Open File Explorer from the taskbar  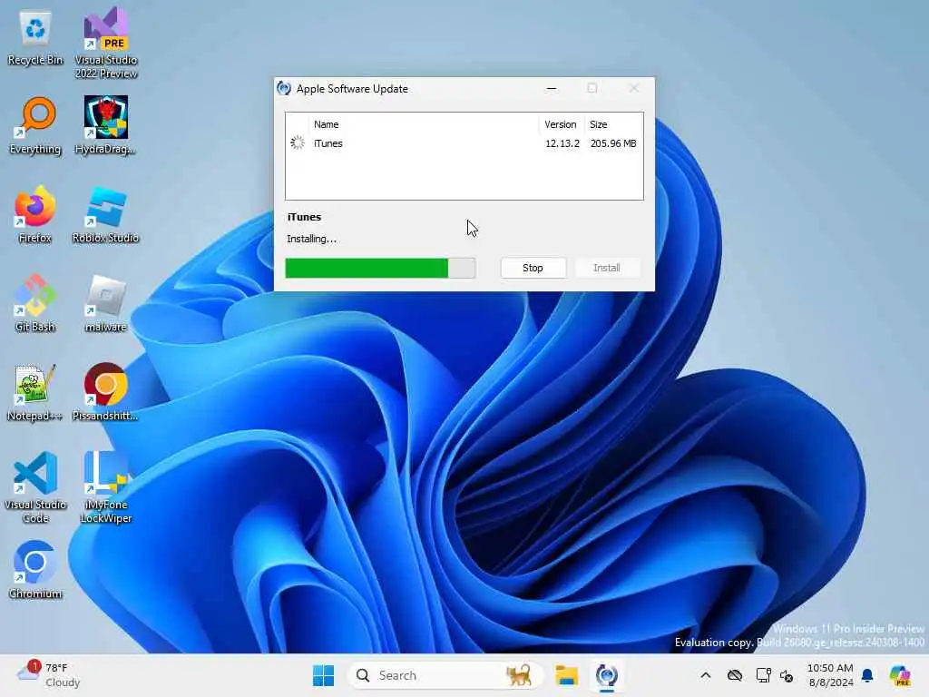[x=566, y=675]
